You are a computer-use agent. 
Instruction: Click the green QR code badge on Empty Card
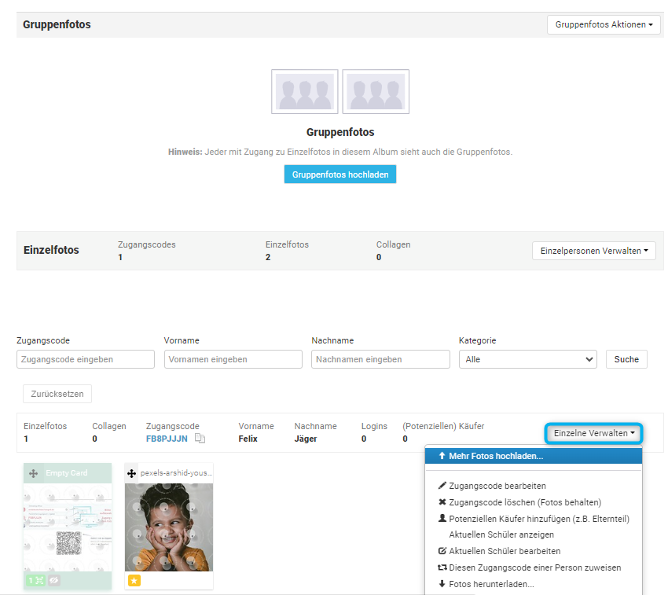pyautogui.click(x=36, y=581)
